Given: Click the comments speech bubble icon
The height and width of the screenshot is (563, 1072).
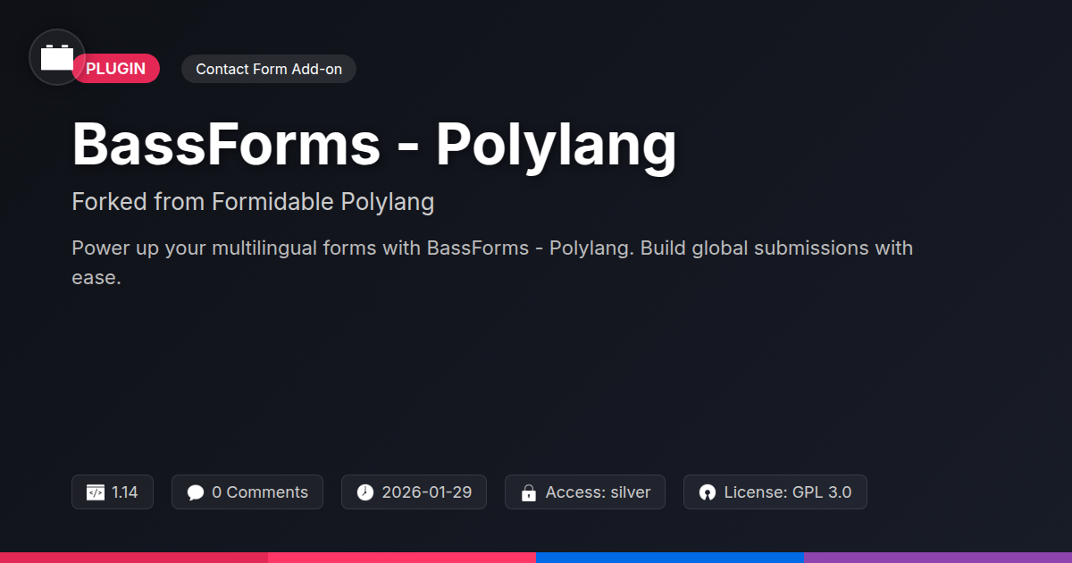Looking at the screenshot, I should (196, 492).
